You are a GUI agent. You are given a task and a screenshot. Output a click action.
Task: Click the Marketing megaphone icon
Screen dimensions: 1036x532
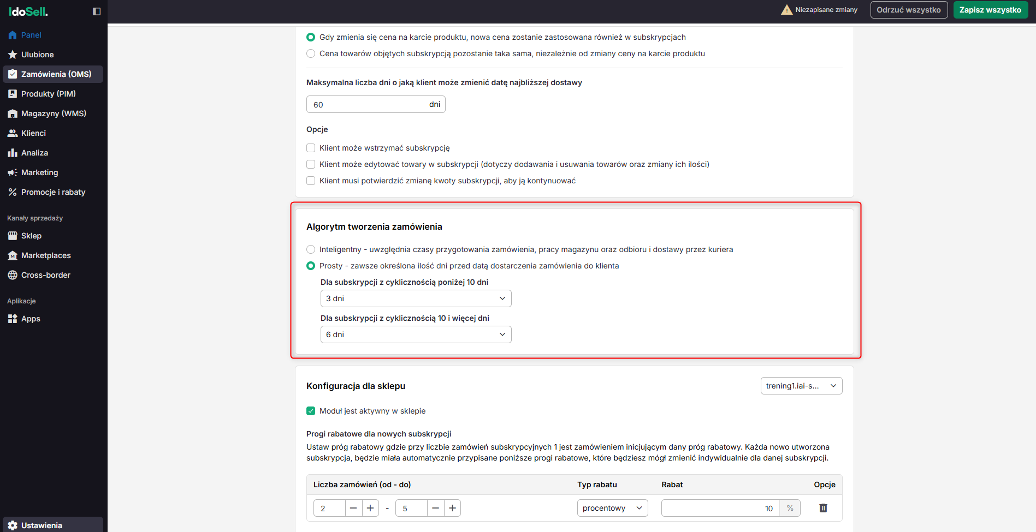[13, 172]
